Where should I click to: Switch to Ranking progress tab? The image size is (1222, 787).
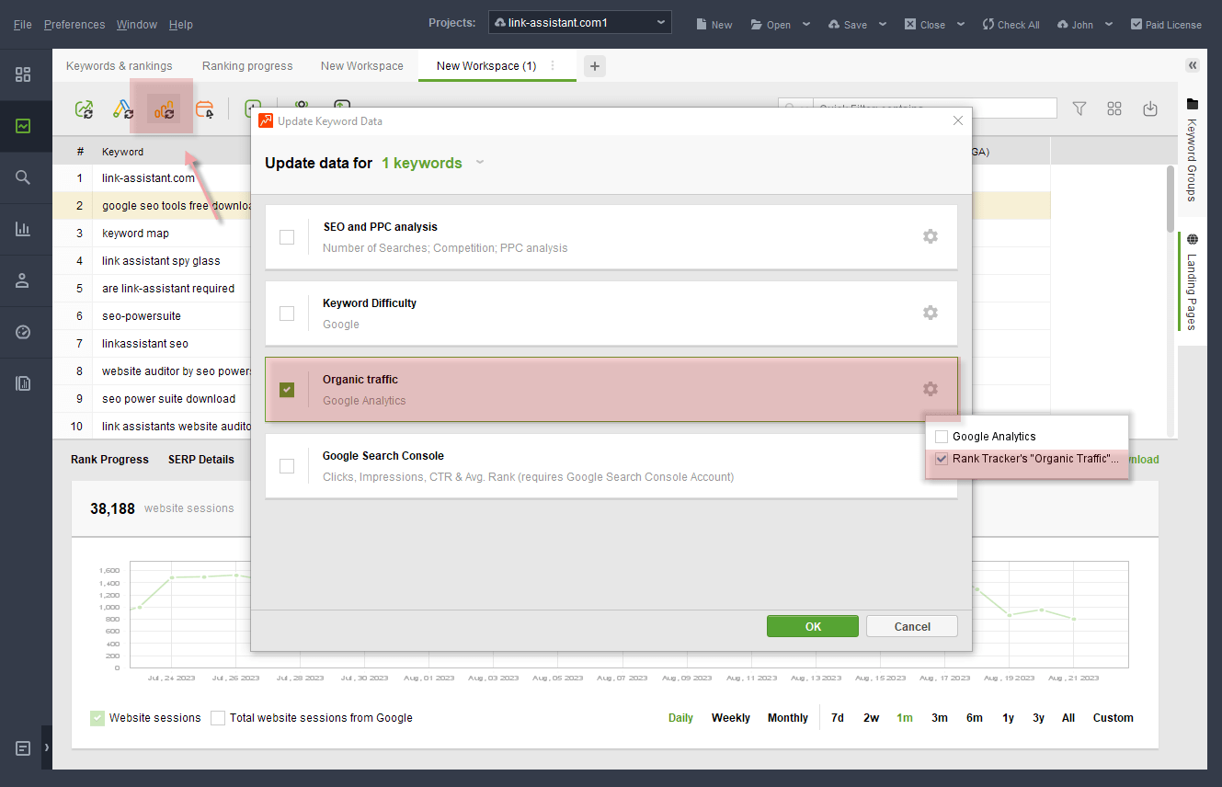tap(247, 66)
